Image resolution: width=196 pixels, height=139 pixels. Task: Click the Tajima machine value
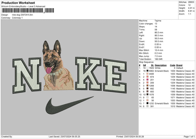pyautogui.click(x=158, y=21)
